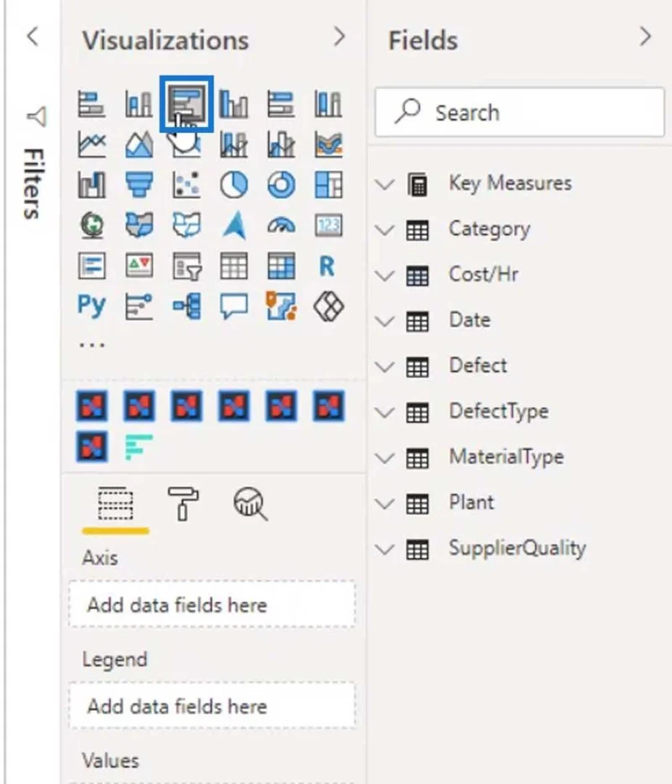
Task: Expand the SupplierQuality table
Action: pos(384,549)
